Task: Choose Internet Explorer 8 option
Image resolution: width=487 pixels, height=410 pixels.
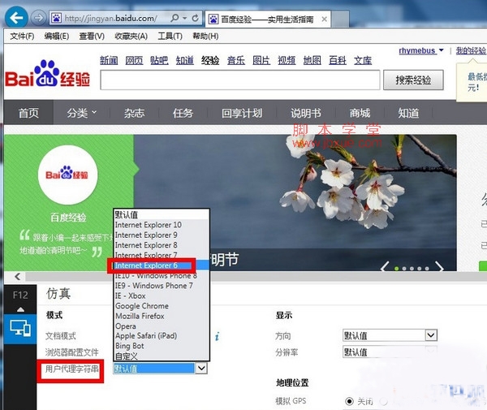Action: coord(161,245)
